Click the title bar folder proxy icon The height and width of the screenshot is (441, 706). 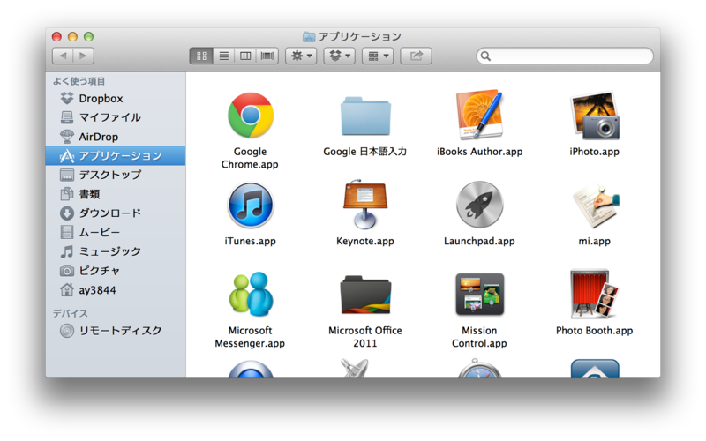click(309, 36)
